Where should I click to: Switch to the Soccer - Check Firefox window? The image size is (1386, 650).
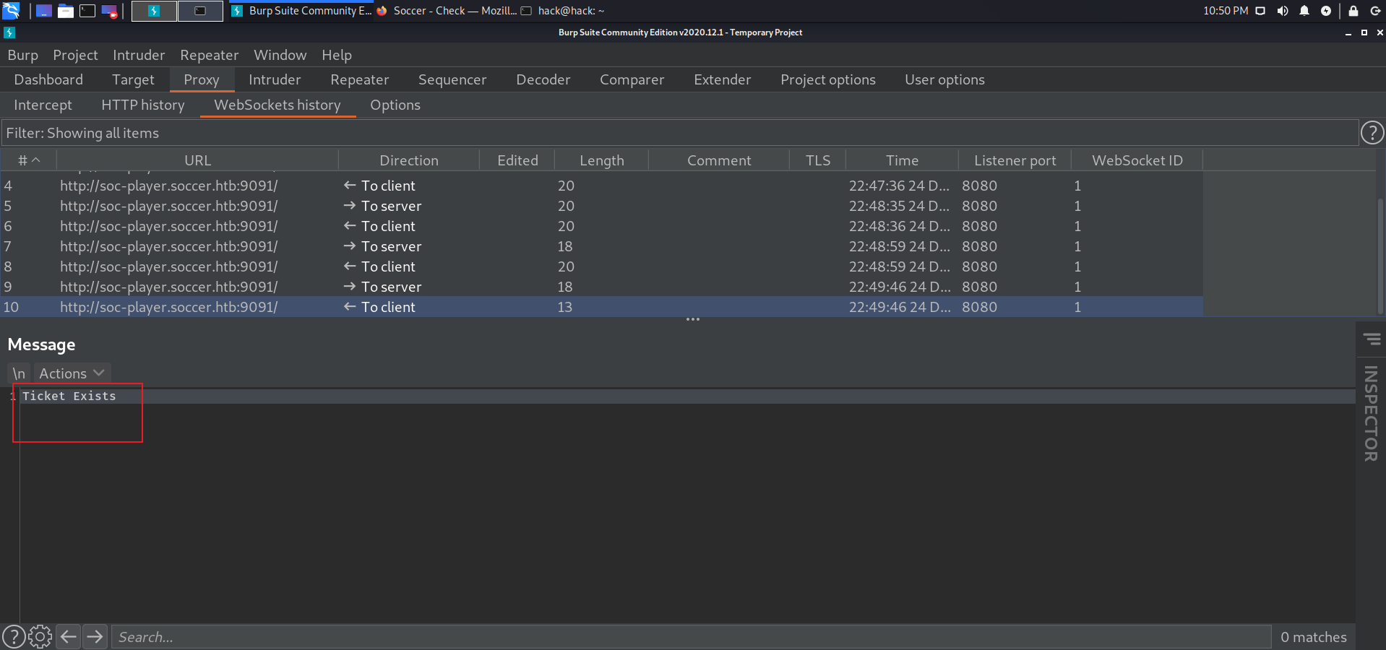pyautogui.click(x=447, y=11)
